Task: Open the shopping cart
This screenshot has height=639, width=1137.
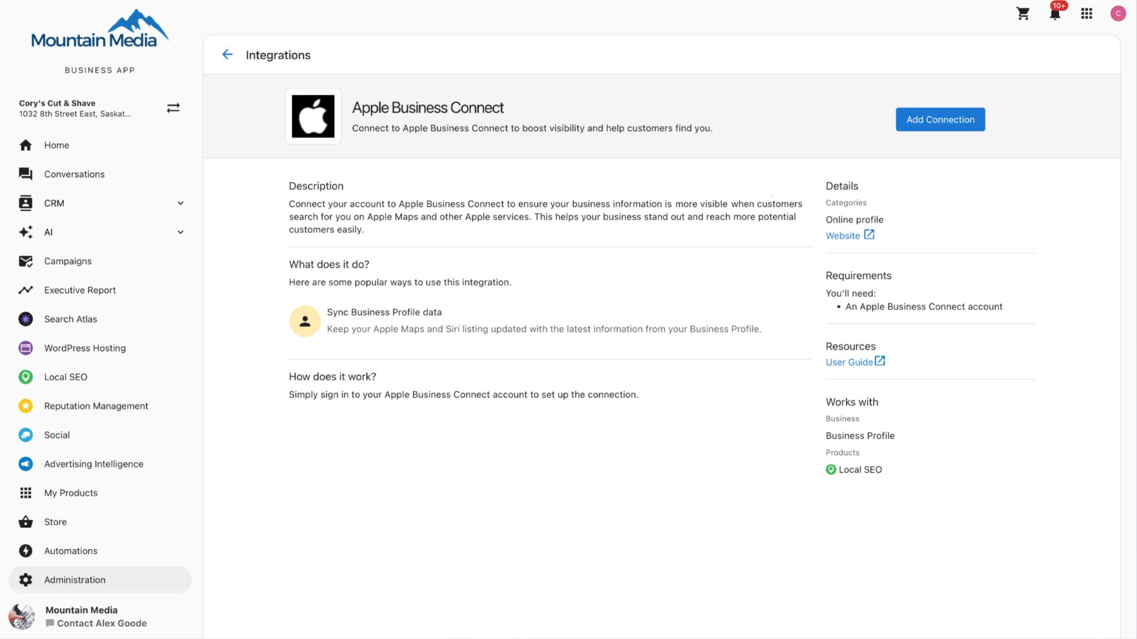Action: 1023,13
